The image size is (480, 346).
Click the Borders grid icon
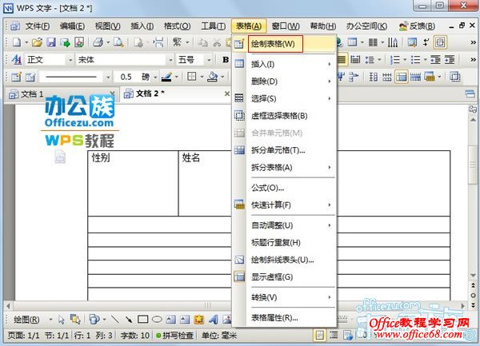(192, 77)
